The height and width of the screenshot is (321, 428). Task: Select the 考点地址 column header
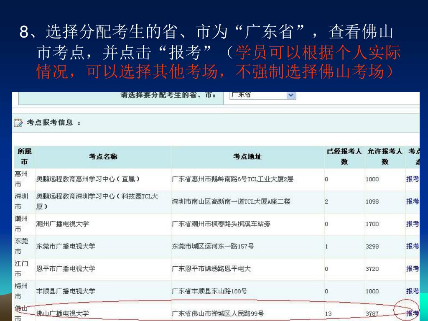point(247,156)
